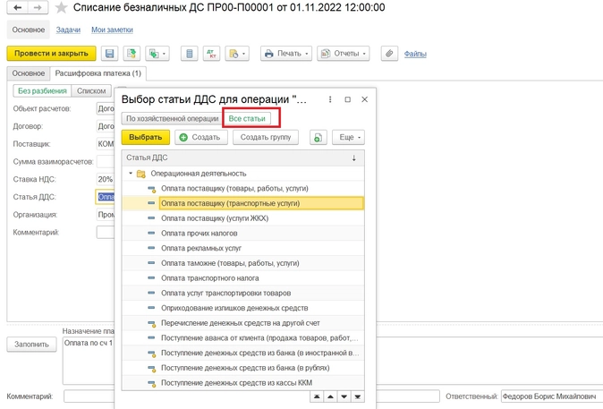Click the paperclip attachments icon
This screenshot has width=603, height=409.
coord(389,54)
